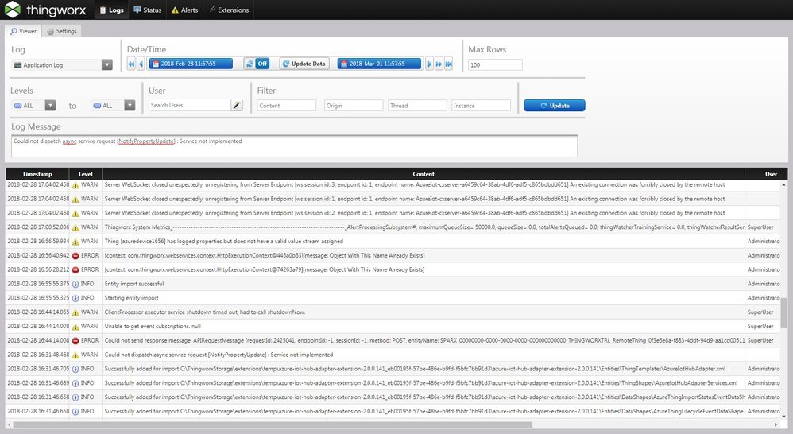Click warning icon in System Metrics row
This screenshot has height=434, width=793.
coord(75,227)
